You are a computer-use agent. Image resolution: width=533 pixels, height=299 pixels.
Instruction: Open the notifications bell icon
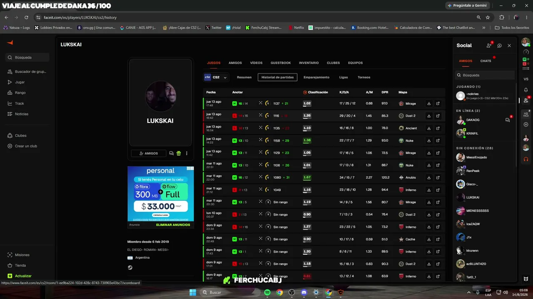point(526,90)
